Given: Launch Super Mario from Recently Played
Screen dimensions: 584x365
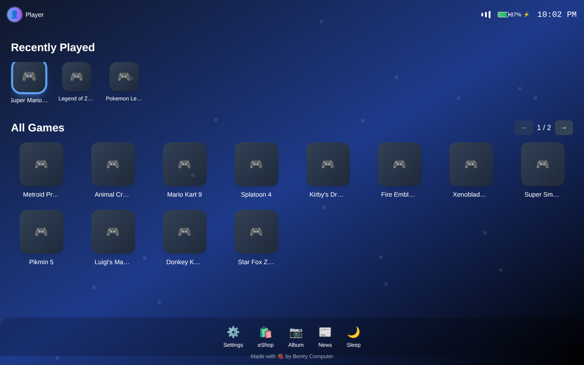Looking at the screenshot, I should point(29,77).
